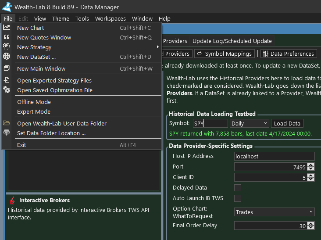The image size is (321, 240).
Task: Open the Workspaces menu
Action: coord(110,19)
